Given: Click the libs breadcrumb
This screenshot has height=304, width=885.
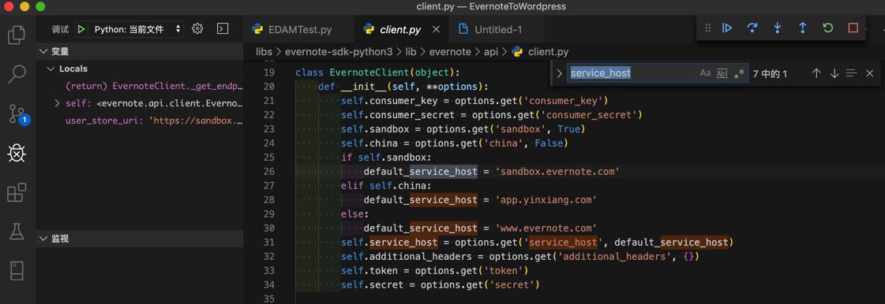Looking at the screenshot, I should 264,52.
